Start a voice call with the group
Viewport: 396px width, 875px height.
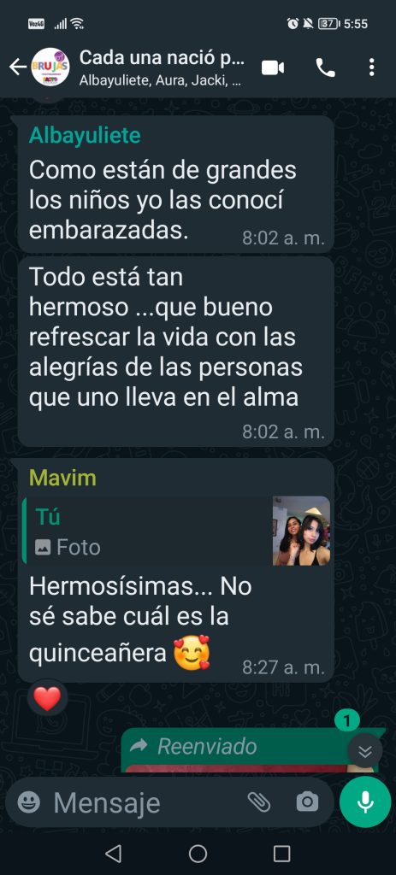(326, 68)
